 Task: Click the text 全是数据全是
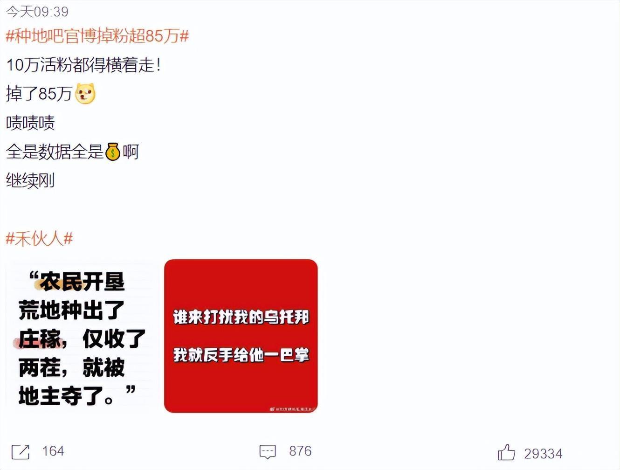click(55, 152)
